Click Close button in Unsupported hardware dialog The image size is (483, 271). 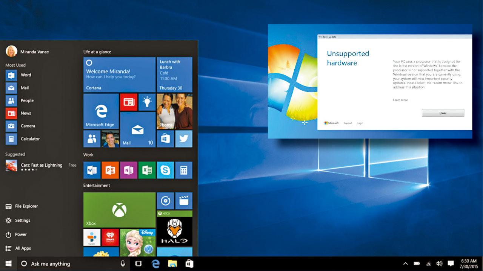443,113
